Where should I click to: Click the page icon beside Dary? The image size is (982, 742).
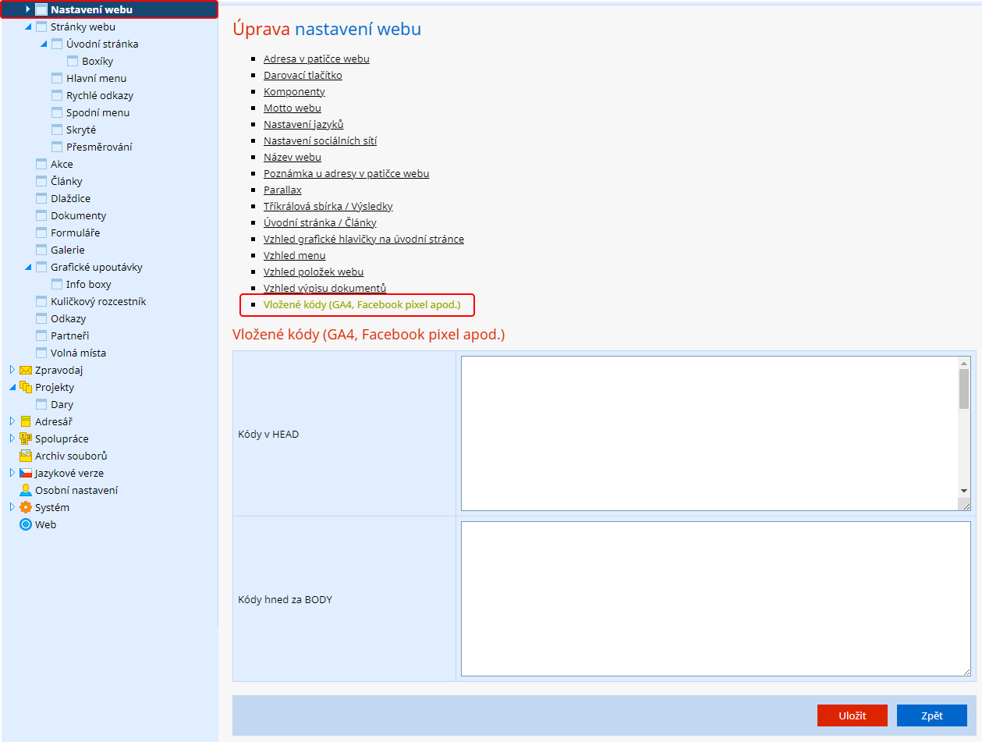pyautogui.click(x=41, y=404)
